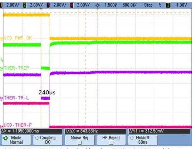The height and width of the screenshot is (149, 196).
Task: Click the trigger level T marker
Action: (x=2, y=60)
